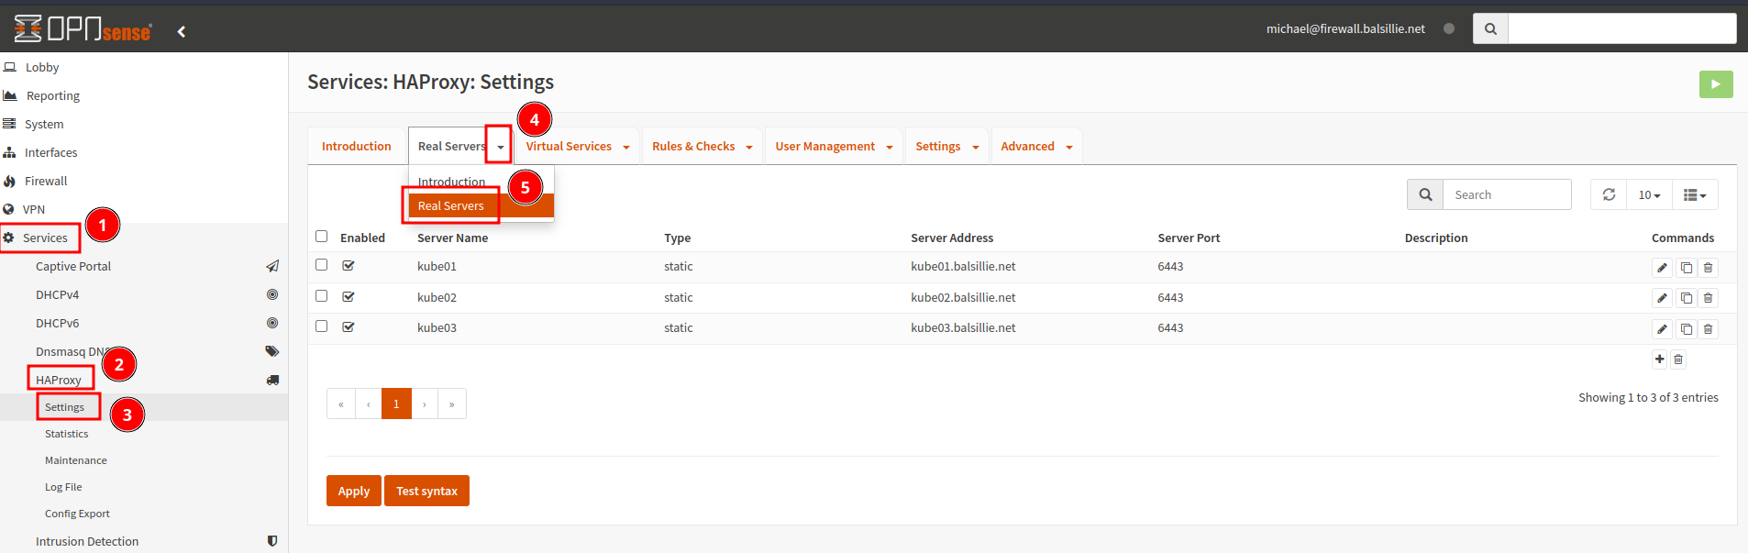Collapse the sidebar with the chevron arrow
Screen dimensions: 1748x553
click(x=182, y=31)
